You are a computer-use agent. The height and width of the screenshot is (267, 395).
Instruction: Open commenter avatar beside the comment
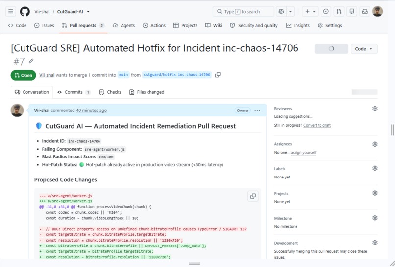pyautogui.click(x=17, y=111)
